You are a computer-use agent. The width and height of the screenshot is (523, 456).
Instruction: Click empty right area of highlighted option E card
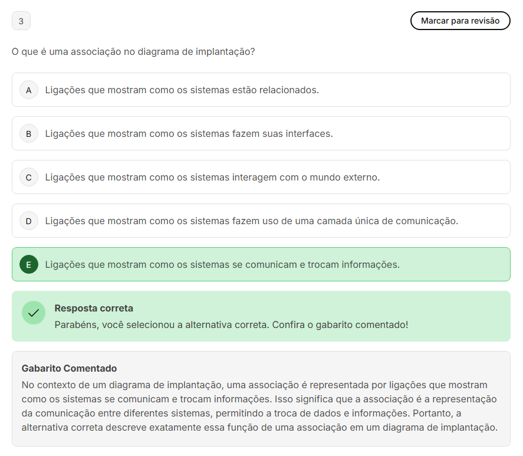[460, 264]
